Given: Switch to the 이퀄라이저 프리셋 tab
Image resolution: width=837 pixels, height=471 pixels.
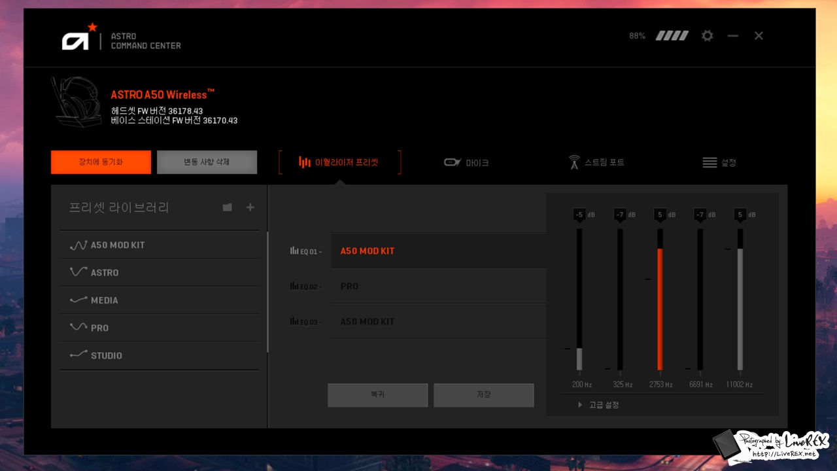Looking at the screenshot, I should [339, 162].
